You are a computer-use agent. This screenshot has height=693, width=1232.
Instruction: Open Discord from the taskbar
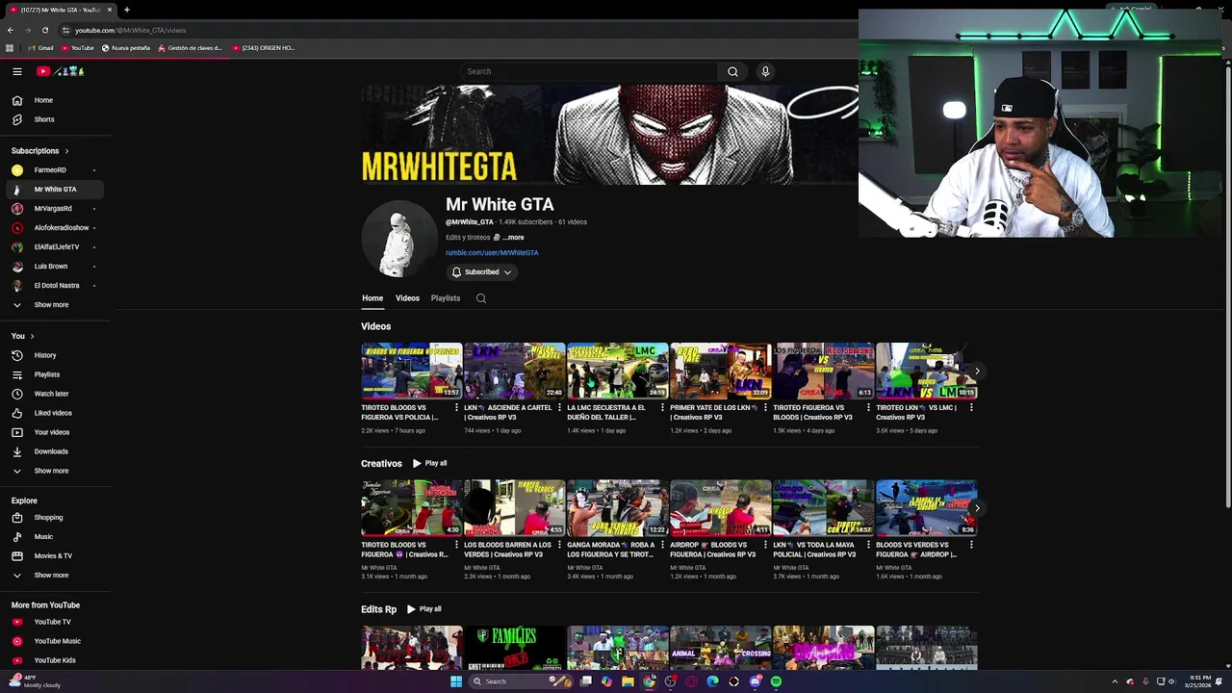pos(755,681)
